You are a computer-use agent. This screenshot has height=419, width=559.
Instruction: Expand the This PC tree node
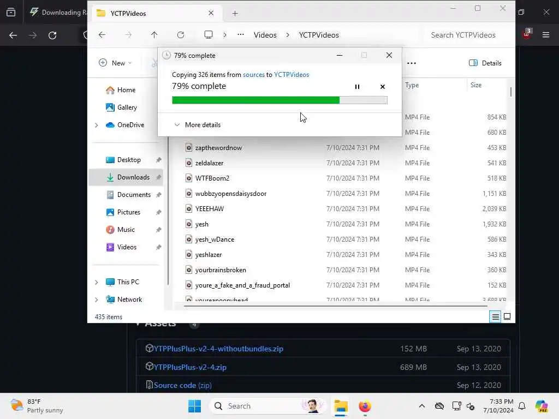[x=96, y=282]
